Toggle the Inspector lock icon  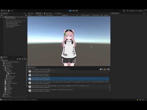pyautogui.click(x=144, y=13)
